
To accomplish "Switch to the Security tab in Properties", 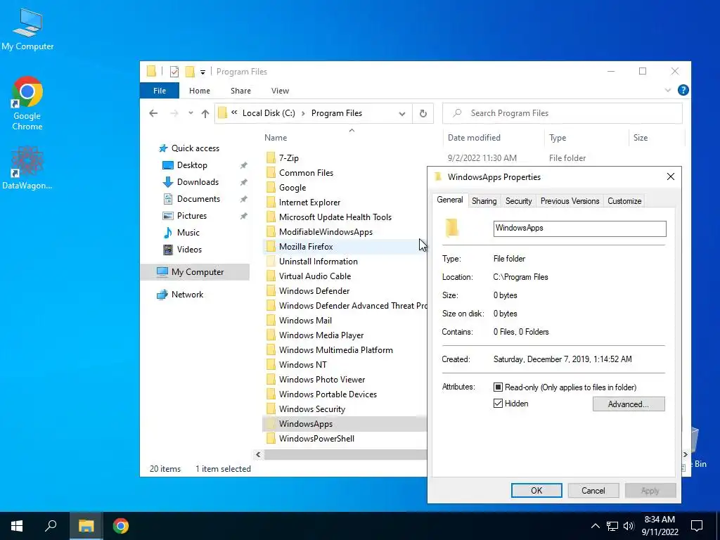I will coord(518,201).
